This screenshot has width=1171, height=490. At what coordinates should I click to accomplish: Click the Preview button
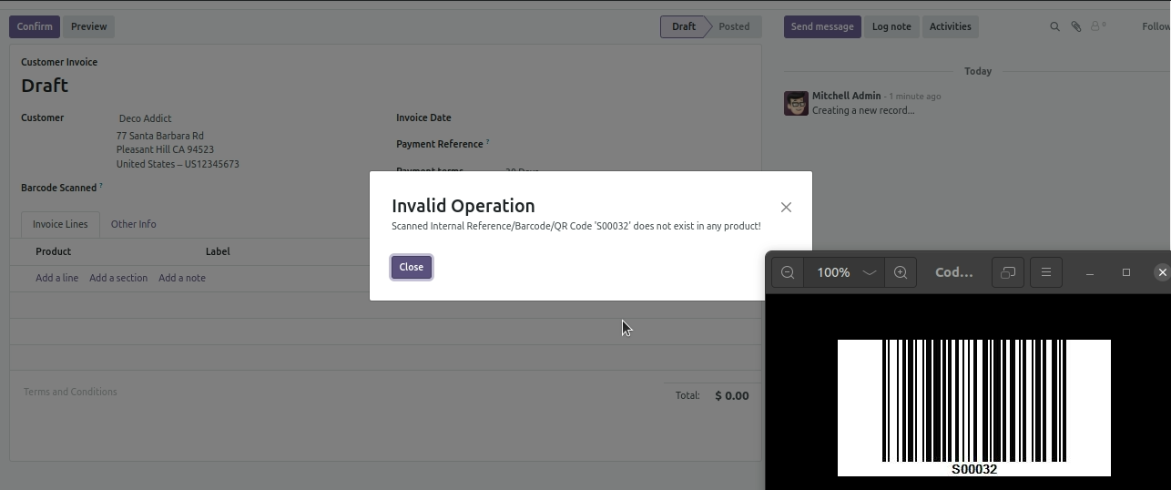[88, 26]
